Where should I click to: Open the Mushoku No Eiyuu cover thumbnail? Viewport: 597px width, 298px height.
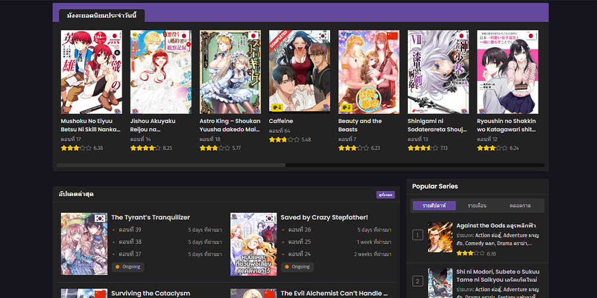tap(91, 72)
